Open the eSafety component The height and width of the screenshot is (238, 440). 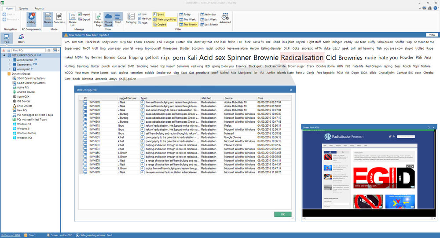pos(31,18)
